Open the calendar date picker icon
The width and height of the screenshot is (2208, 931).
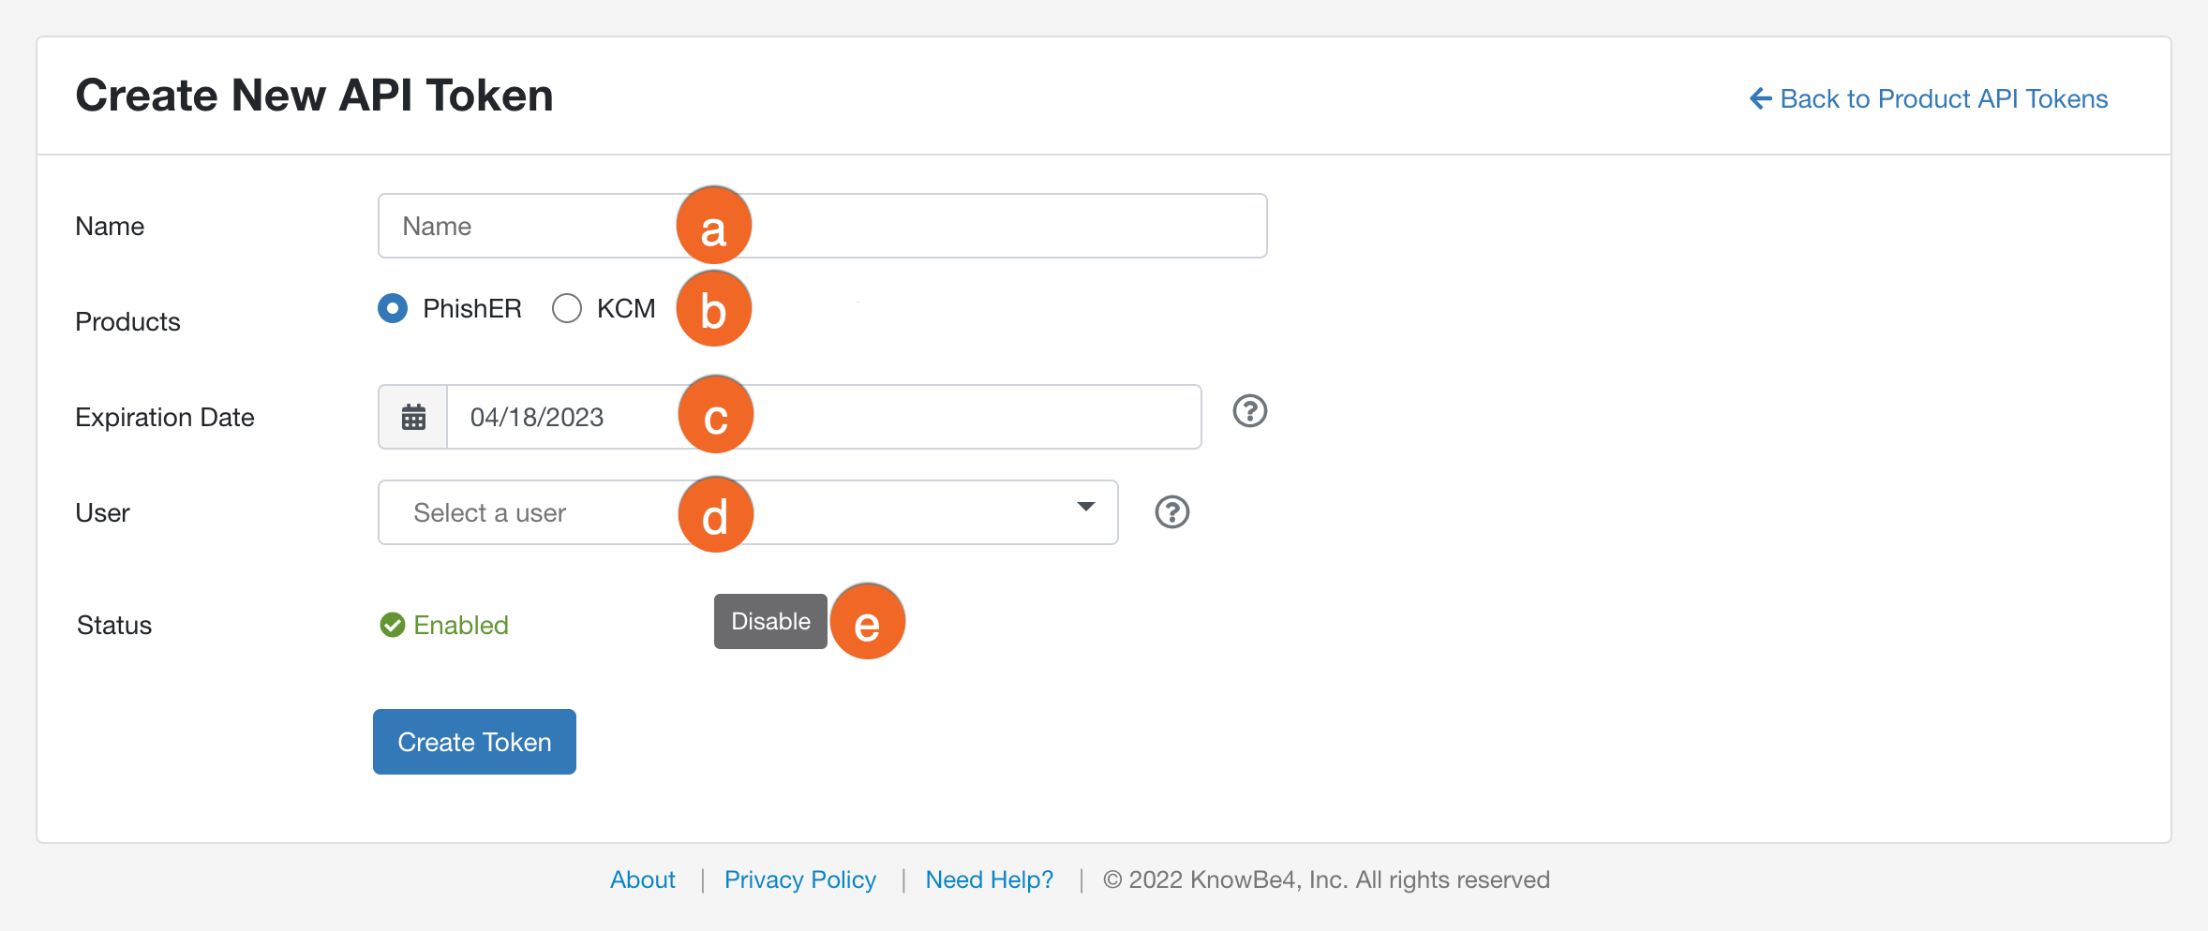[412, 416]
